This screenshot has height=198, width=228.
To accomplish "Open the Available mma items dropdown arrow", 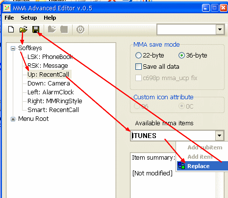I will tap(219, 136).
